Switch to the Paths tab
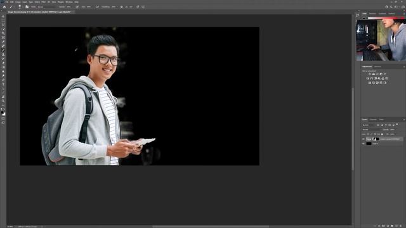The height and width of the screenshot is (228, 406). [381, 120]
